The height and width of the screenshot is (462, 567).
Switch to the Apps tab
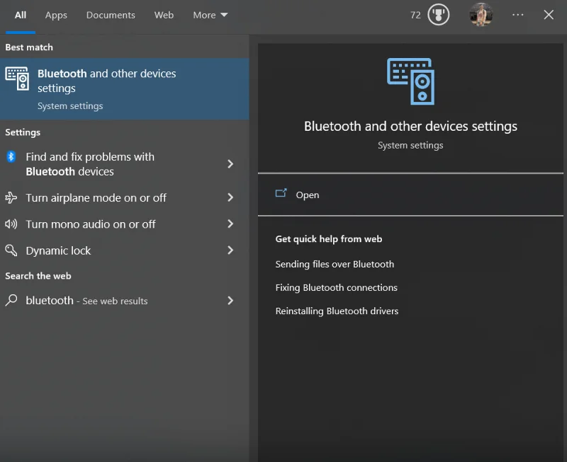[x=56, y=15]
